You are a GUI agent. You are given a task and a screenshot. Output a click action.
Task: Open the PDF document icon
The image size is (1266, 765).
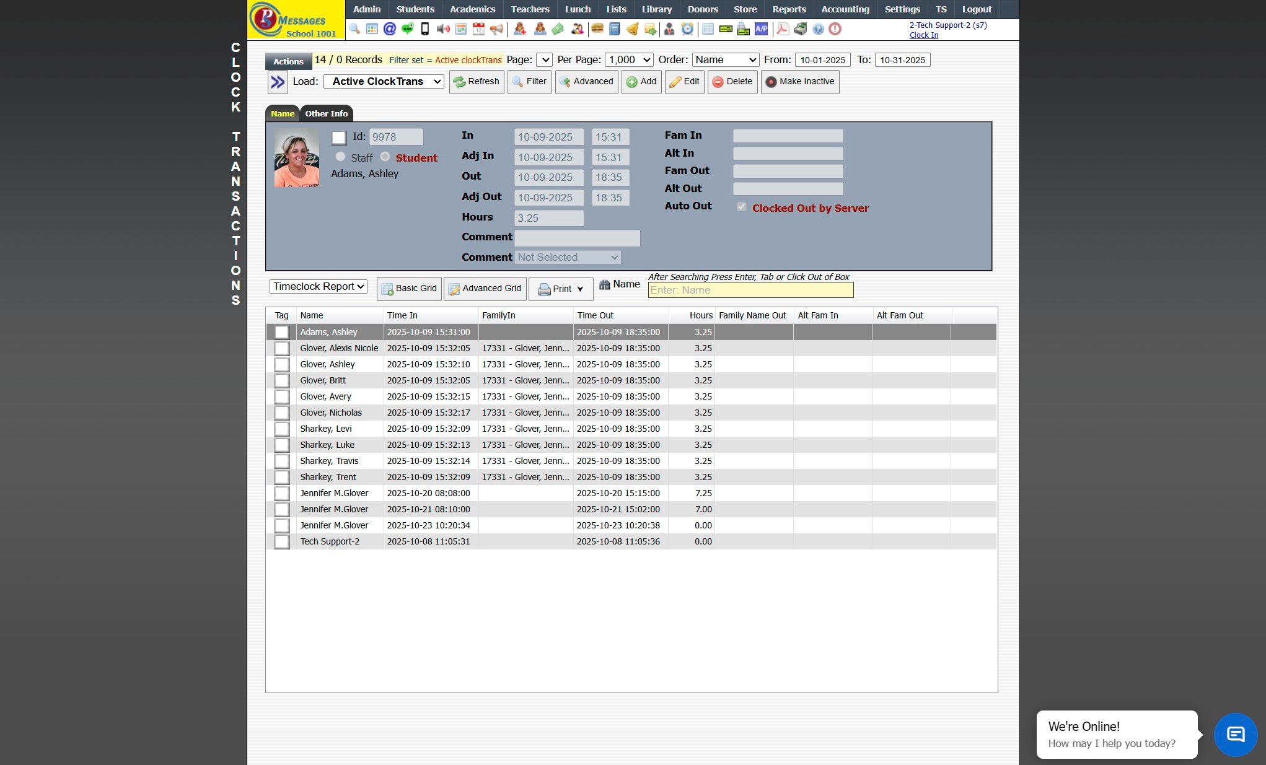coord(783,29)
